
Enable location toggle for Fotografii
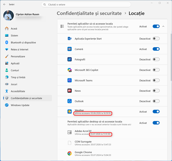pyautogui.click(x=156, y=59)
